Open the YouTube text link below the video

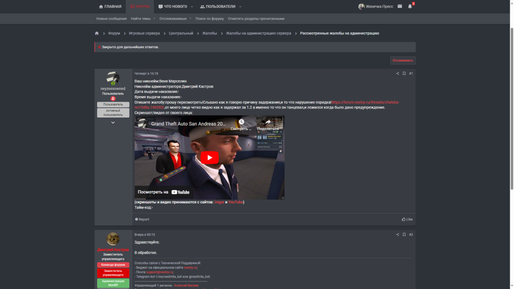(236, 202)
